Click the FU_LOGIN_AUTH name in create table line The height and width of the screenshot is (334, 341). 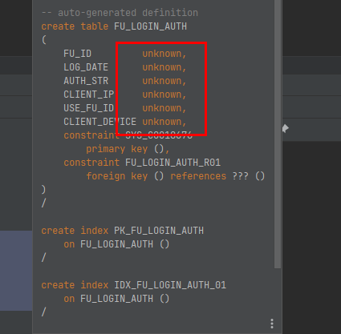[x=150, y=26]
